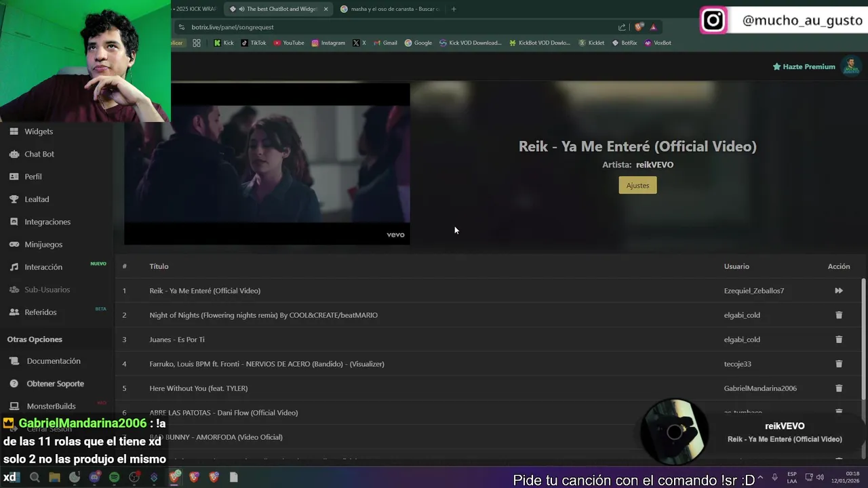Open VoxBot bookmark

click(x=658, y=43)
